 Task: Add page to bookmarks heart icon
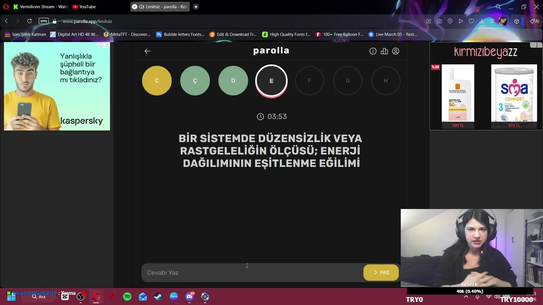[x=471, y=21]
